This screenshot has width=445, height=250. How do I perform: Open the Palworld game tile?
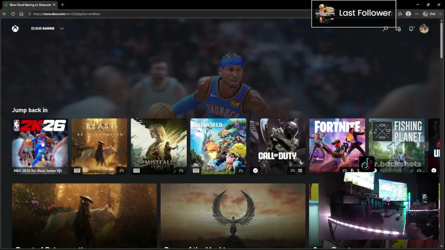[x=218, y=146]
